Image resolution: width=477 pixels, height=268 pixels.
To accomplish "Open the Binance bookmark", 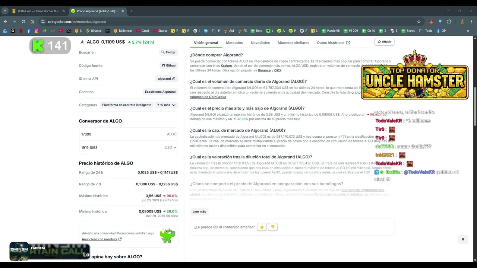I will tap(94, 31).
